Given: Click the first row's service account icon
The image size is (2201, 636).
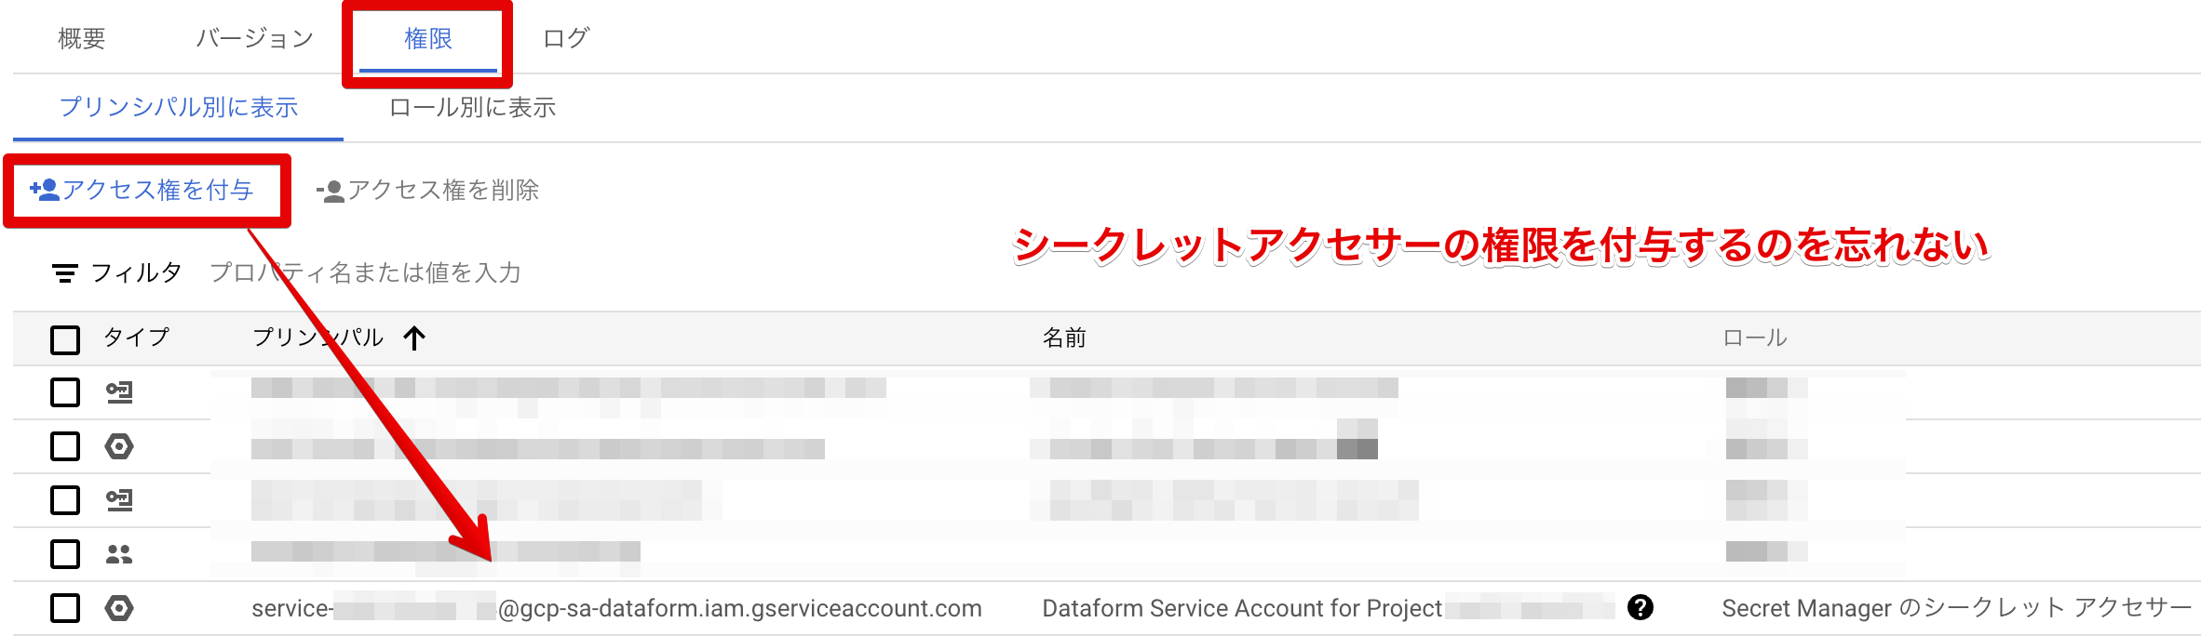Looking at the screenshot, I should point(119,393).
